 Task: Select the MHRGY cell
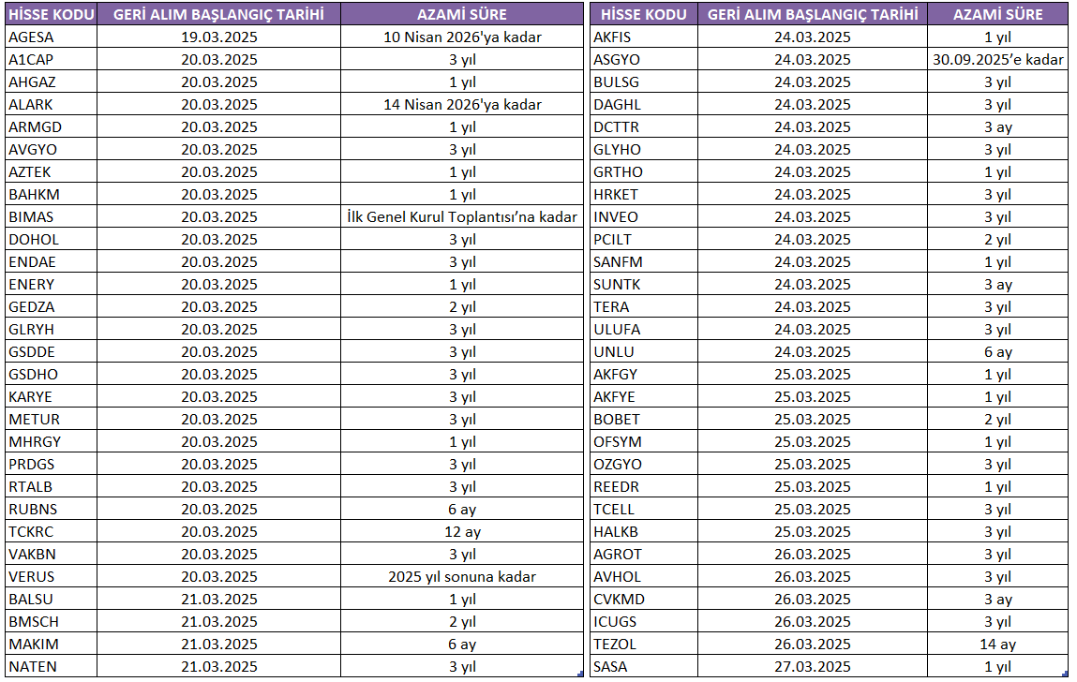[x=51, y=441]
